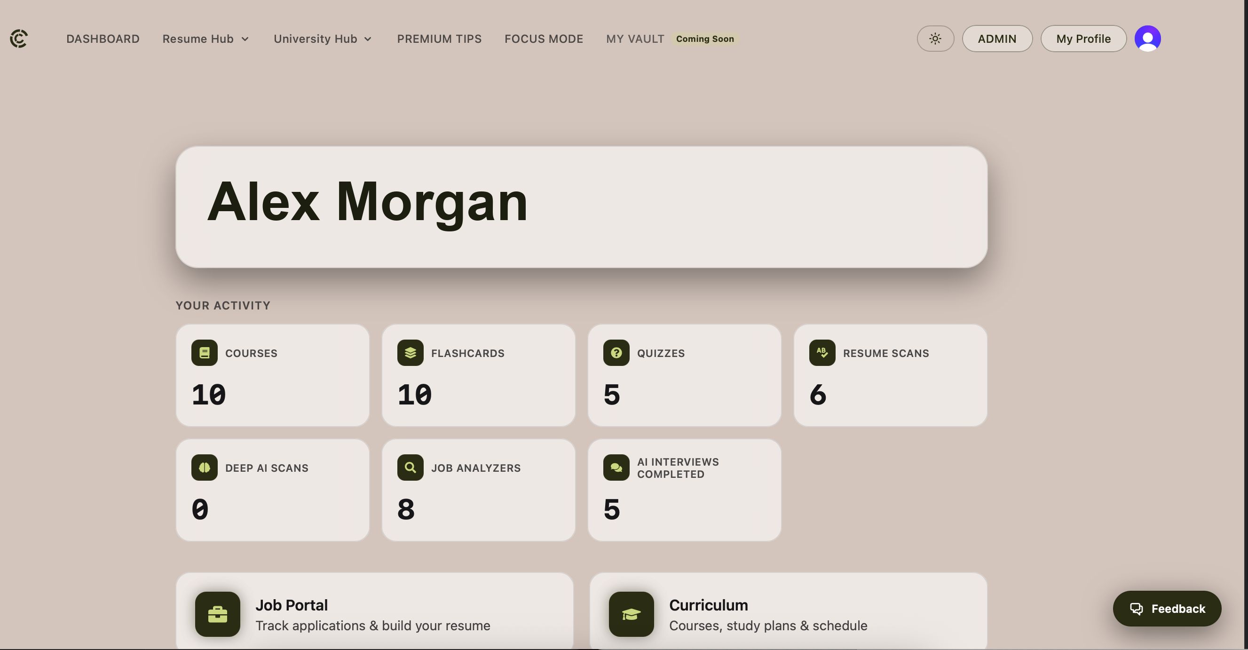Click 'Track applications & build your resume' text
Image resolution: width=1248 pixels, height=650 pixels.
coord(372,626)
